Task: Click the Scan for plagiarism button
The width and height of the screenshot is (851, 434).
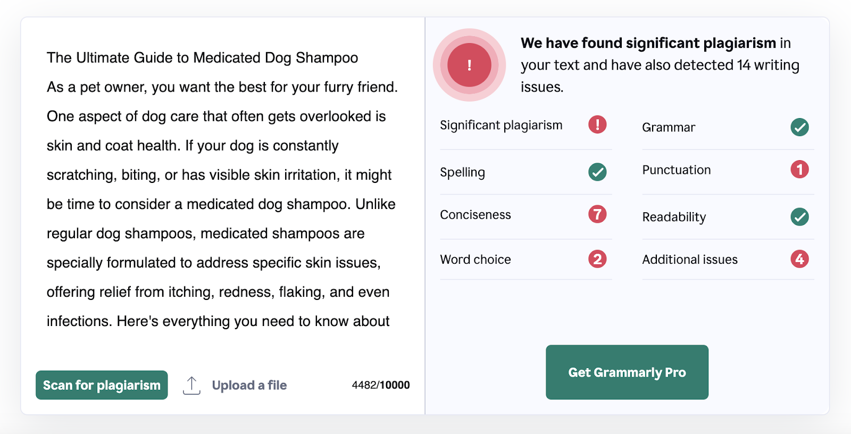Action: point(101,385)
